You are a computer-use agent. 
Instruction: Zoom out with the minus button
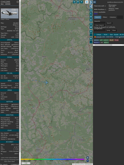coord(88,161)
